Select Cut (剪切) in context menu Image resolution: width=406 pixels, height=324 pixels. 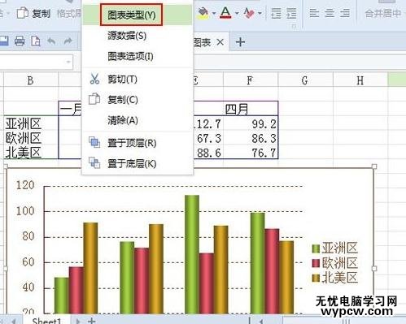(138, 79)
